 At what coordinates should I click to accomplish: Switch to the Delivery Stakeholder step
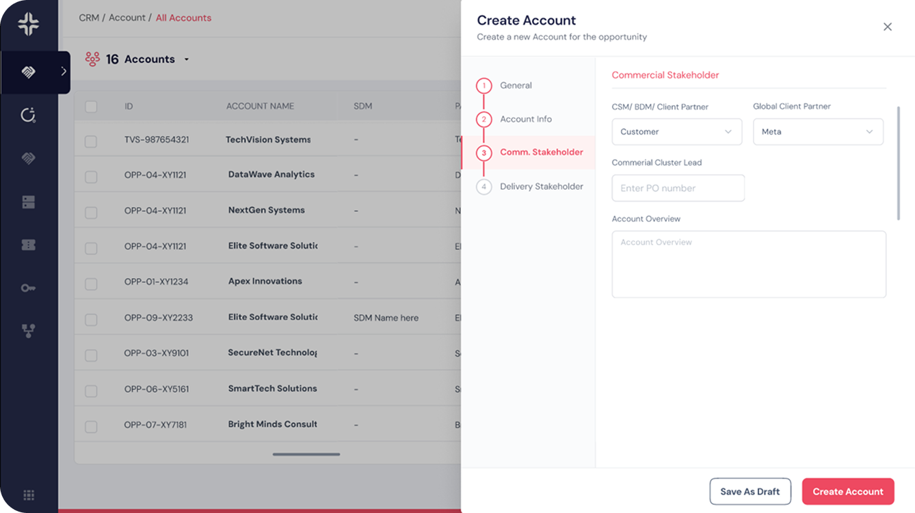click(x=541, y=186)
